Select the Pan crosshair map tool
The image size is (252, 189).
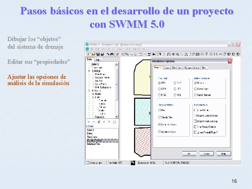tap(173, 54)
